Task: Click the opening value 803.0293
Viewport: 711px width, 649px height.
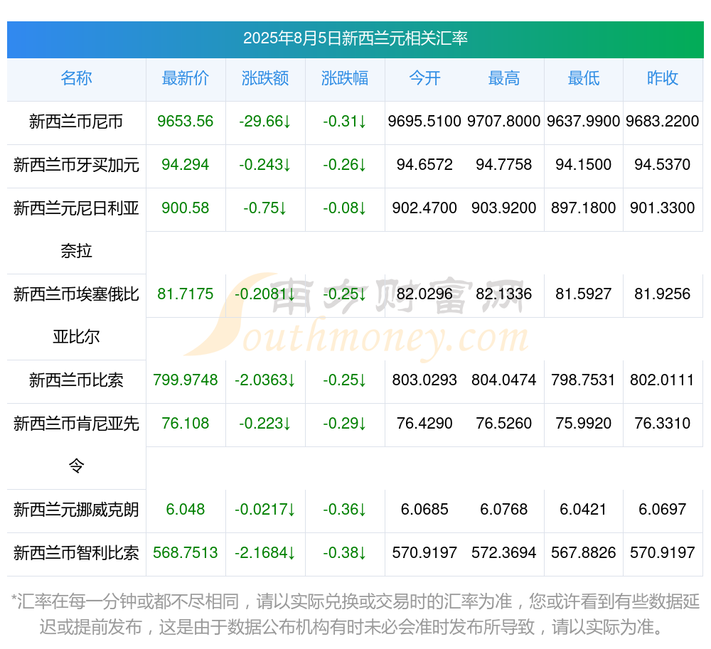Action: click(x=424, y=380)
